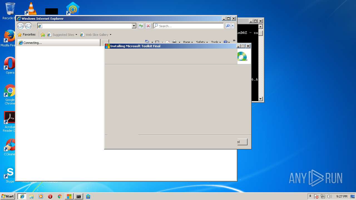Click the Microsoft Toolkit installer title icon
Image resolution: width=356 pixels, height=200 pixels.
[x=107, y=46]
